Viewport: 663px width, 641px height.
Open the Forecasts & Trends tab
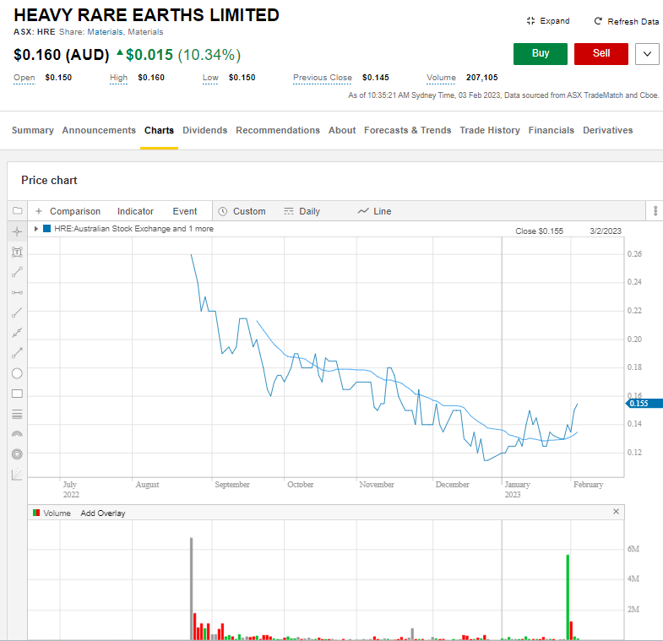[408, 130]
